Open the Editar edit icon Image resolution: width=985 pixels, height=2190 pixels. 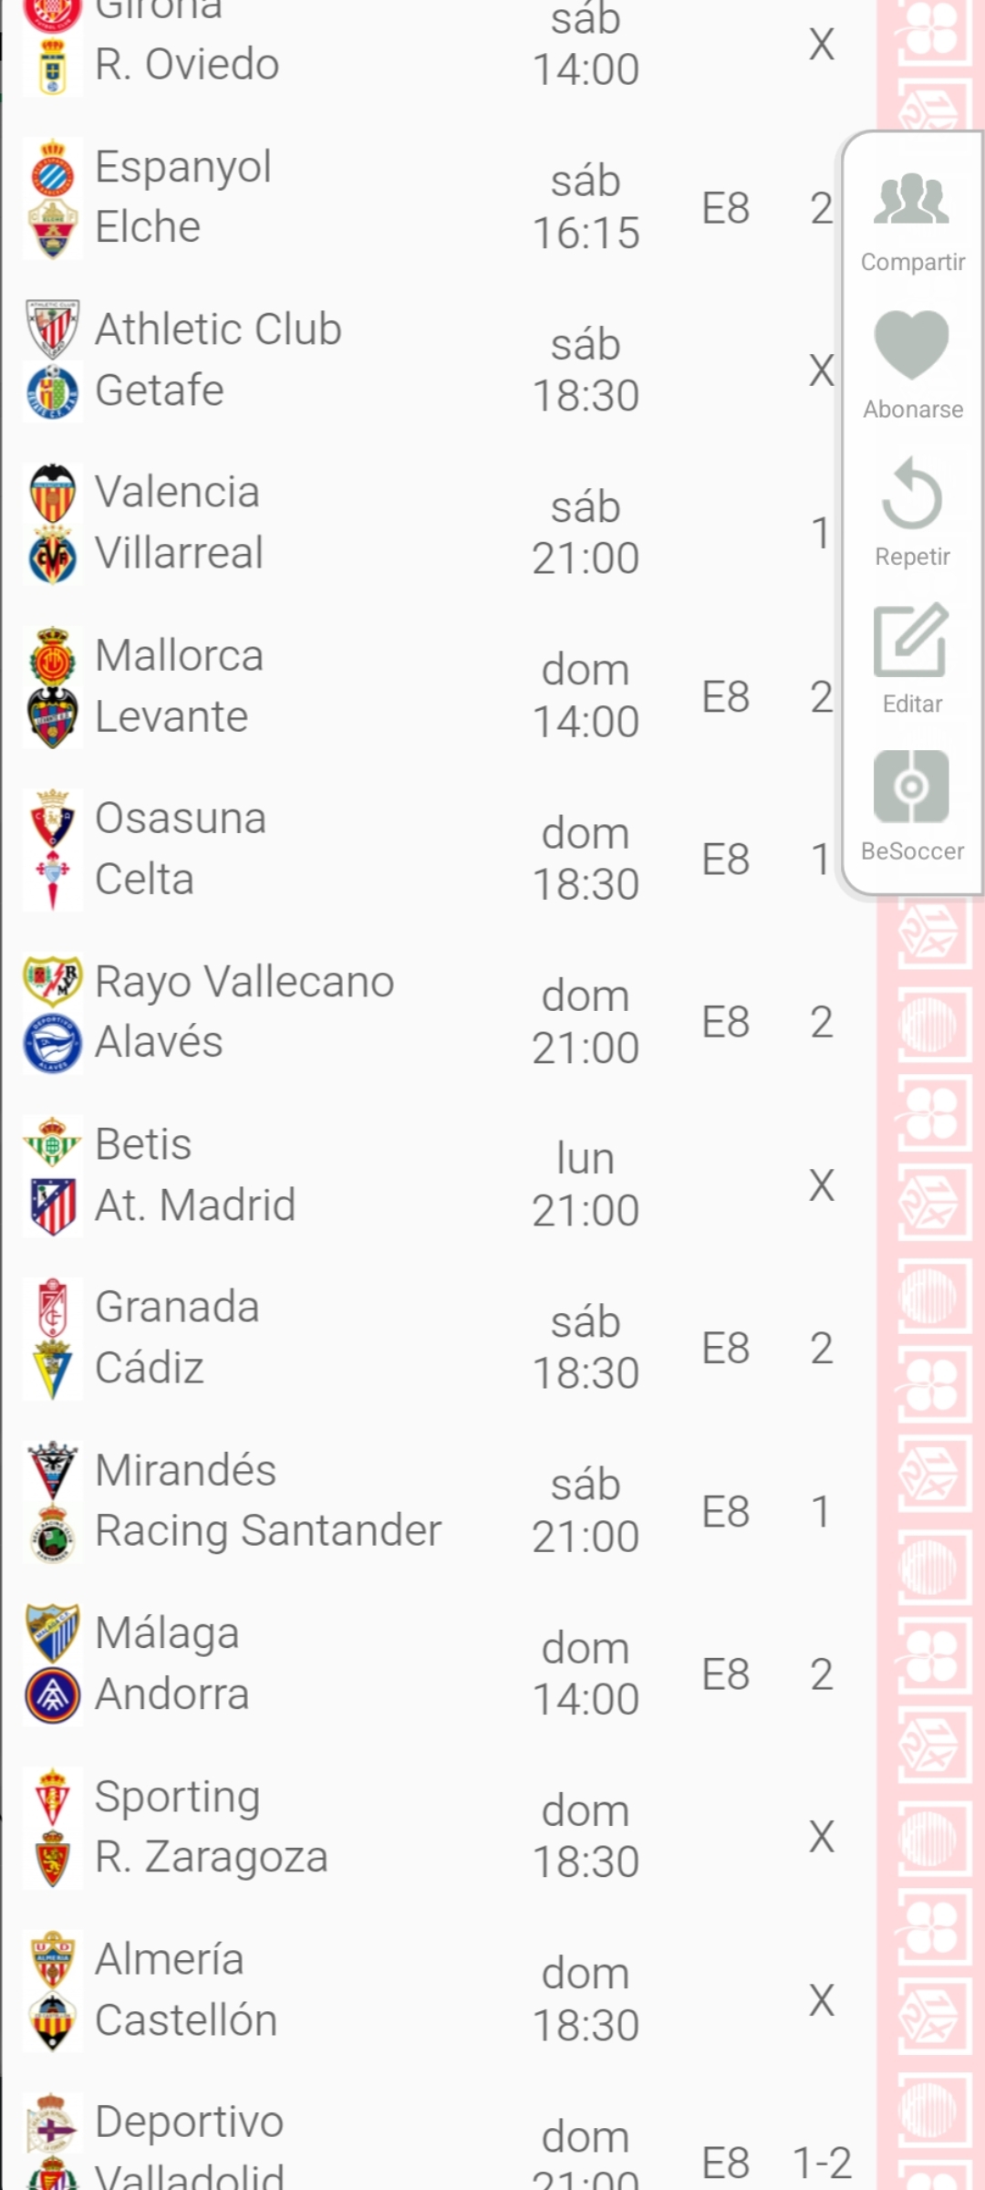click(911, 641)
